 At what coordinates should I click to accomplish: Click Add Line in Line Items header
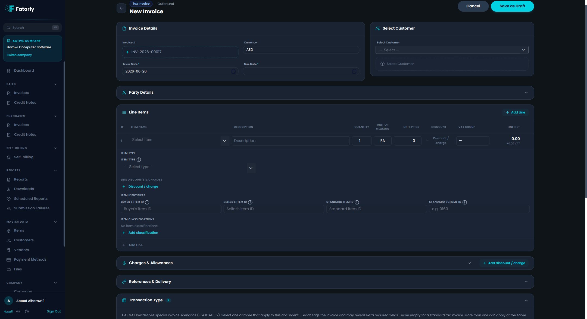515,112
